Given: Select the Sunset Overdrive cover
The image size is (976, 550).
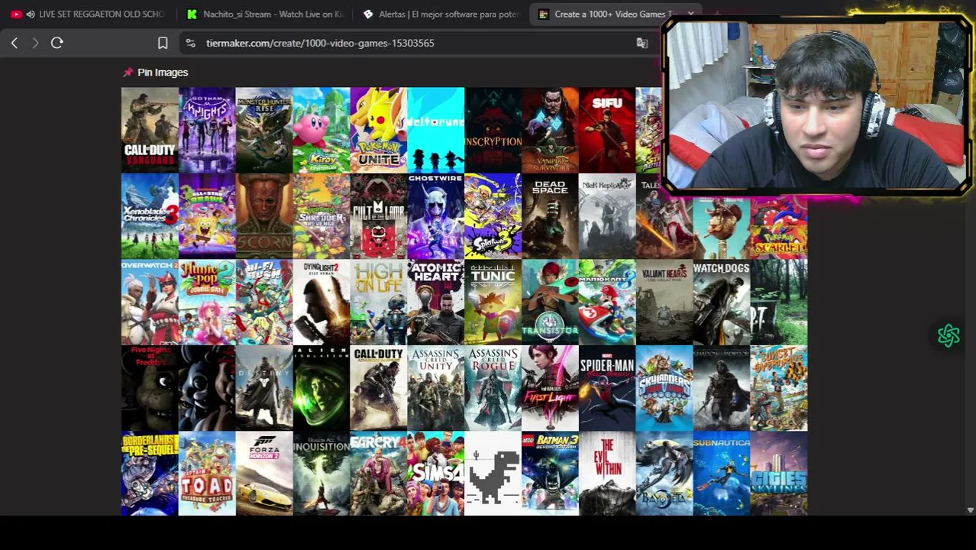Looking at the screenshot, I should click(779, 389).
